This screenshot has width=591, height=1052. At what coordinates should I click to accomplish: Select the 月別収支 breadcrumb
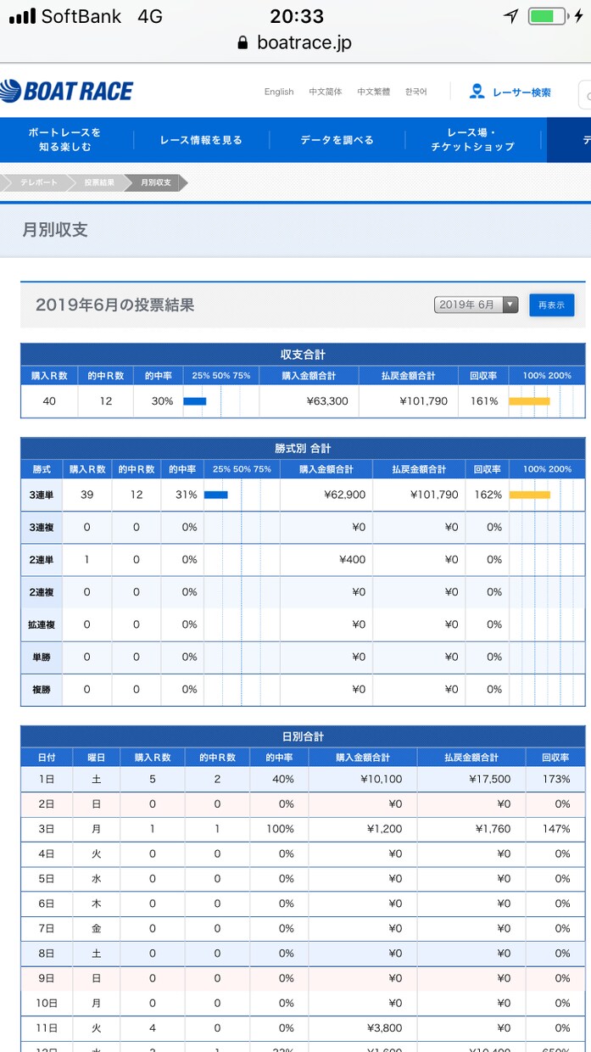tap(155, 182)
